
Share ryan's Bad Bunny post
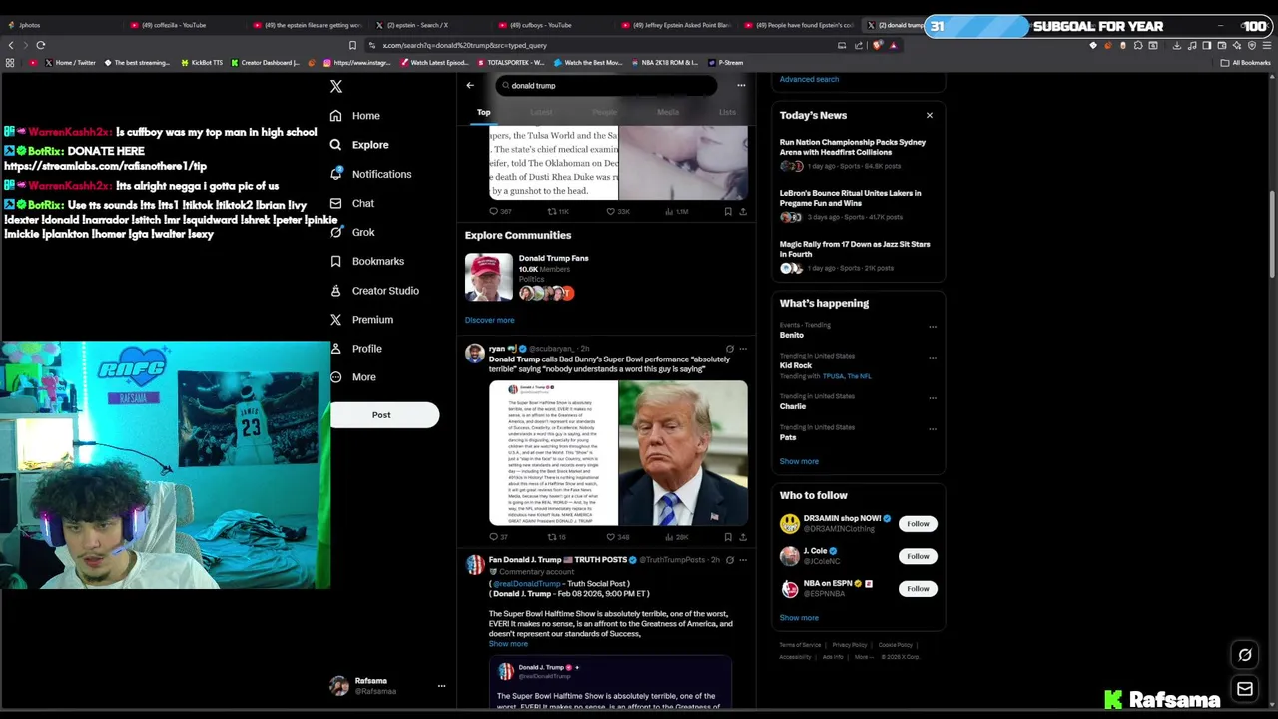[x=743, y=537]
